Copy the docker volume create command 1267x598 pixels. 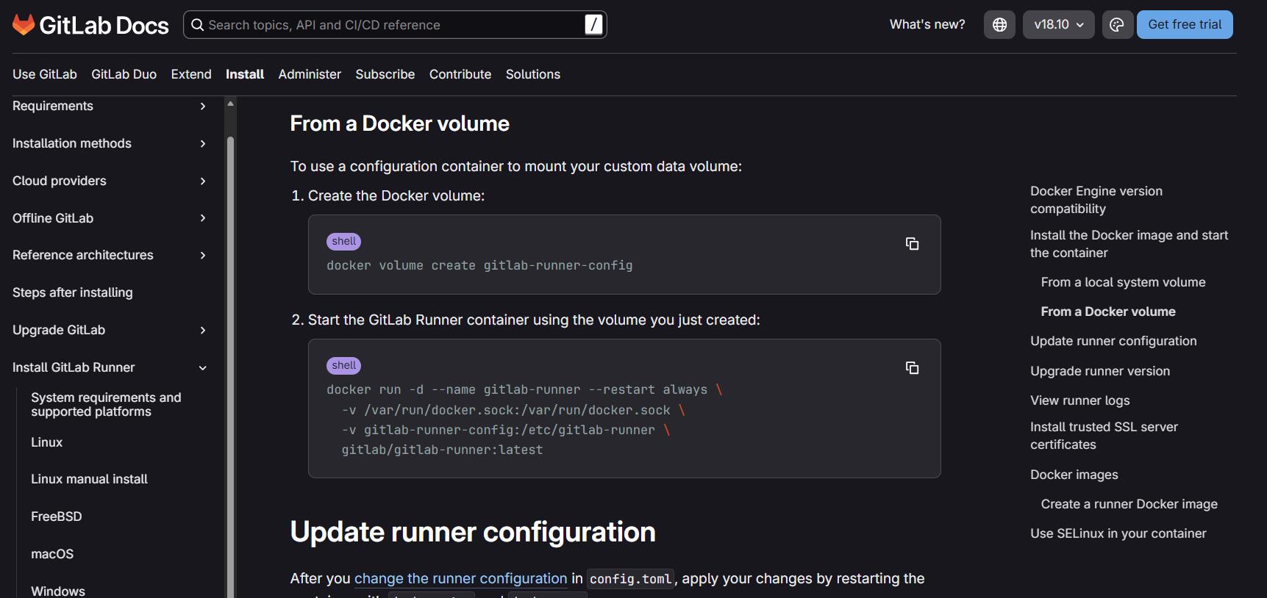[x=912, y=244]
